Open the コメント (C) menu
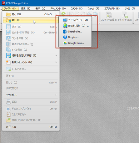The width and height of the screenshot is (139, 143). [x=77, y=8]
